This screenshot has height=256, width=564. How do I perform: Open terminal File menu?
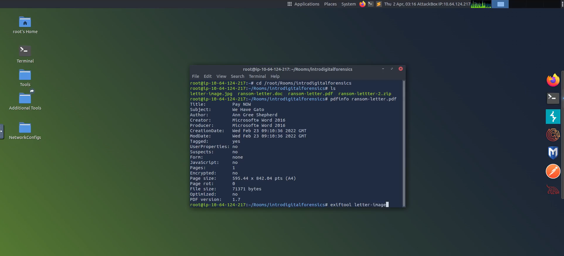click(x=196, y=76)
